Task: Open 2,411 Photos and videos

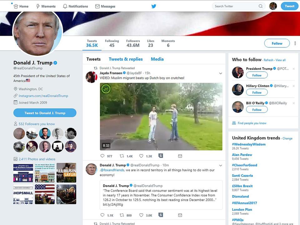Action: 37,159
